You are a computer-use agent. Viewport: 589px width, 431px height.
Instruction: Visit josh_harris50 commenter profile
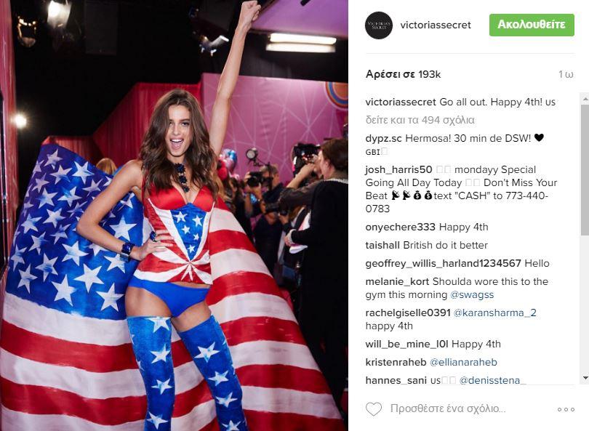tap(398, 169)
